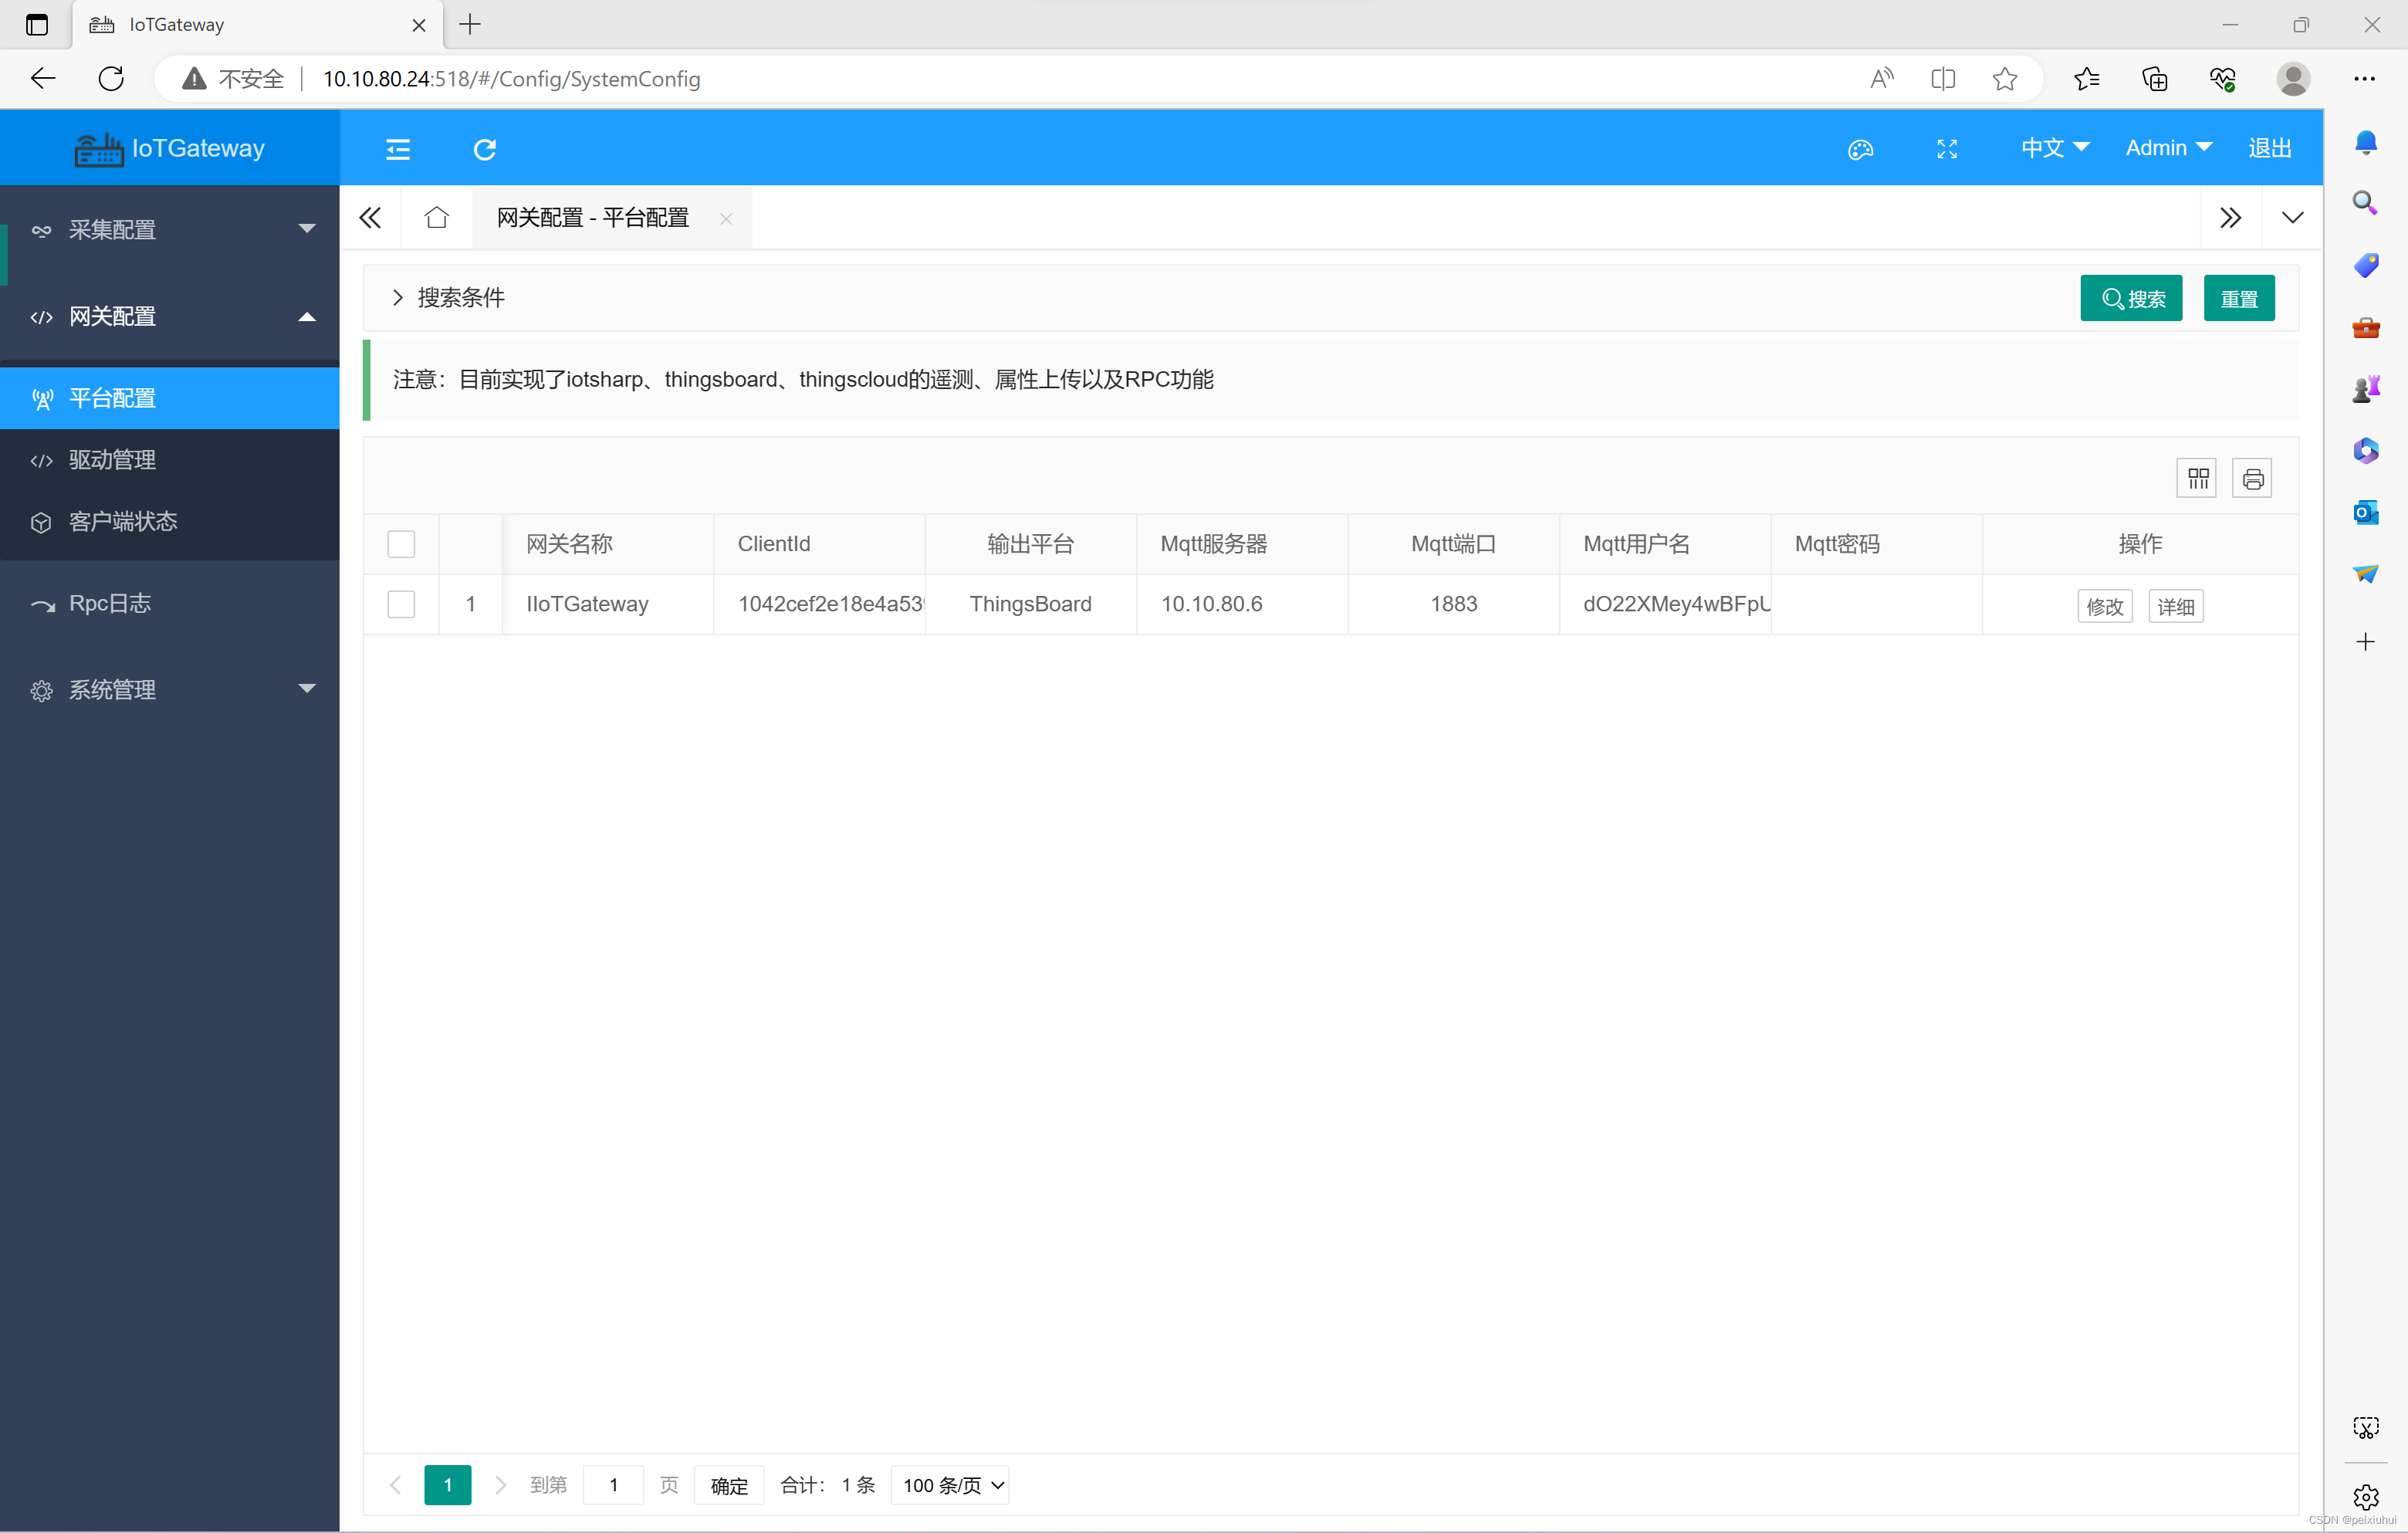Toggle fullscreen mode from the header icon
Viewport: 2408px width, 1533px height.
pyautogui.click(x=1946, y=148)
